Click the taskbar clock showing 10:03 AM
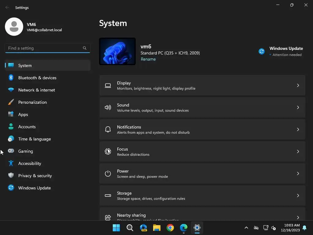313x235 pixels. (x=290, y=228)
